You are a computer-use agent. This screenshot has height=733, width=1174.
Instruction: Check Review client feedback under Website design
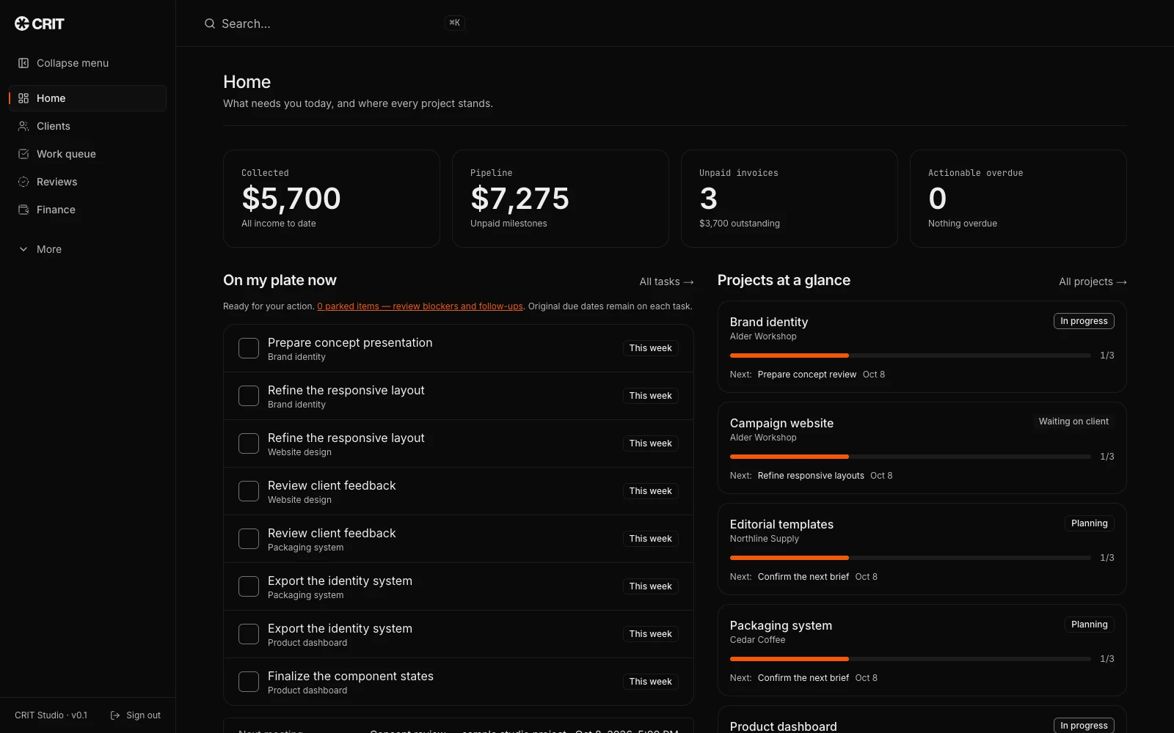(249, 491)
